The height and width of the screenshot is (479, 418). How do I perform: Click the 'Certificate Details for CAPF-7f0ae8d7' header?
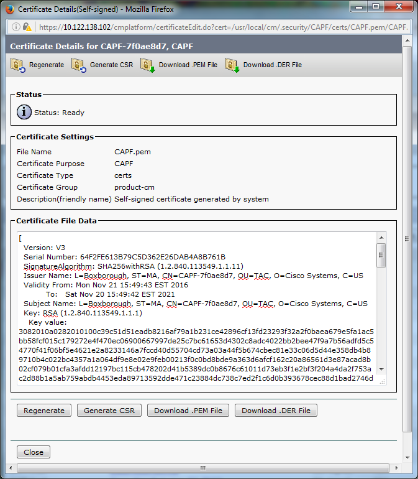click(x=101, y=46)
